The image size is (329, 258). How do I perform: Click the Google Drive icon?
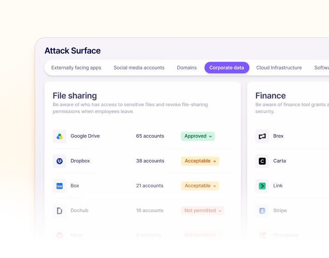(60, 136)
